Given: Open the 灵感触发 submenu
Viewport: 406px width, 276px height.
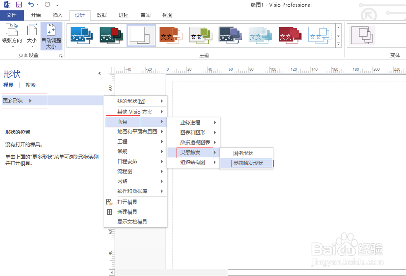Looking at the screenshot, I should coord(193,152).
